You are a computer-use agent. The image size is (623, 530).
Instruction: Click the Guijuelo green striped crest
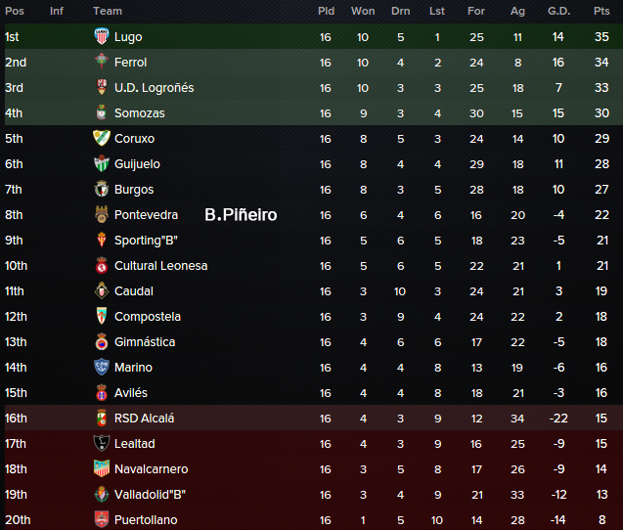coord(102,163)
